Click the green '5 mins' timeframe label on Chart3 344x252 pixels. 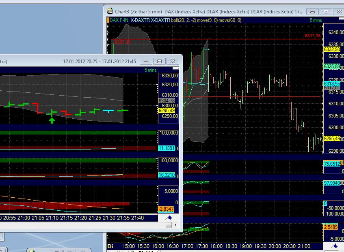(x=316, y=19)
